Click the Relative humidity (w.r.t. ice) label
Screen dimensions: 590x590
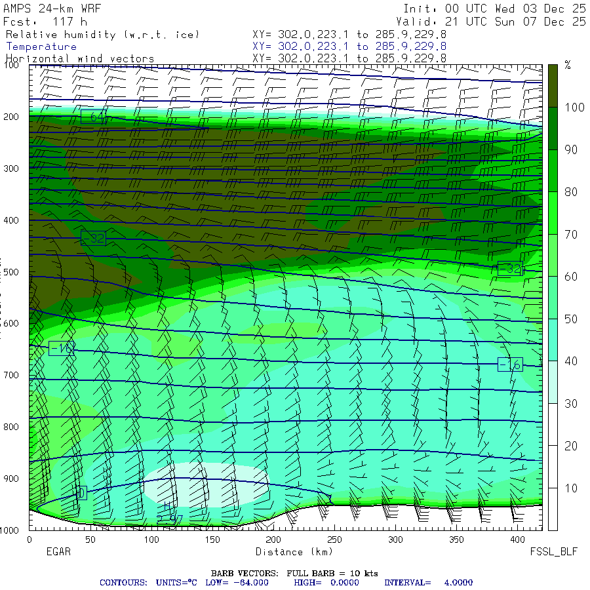point(102,34)
